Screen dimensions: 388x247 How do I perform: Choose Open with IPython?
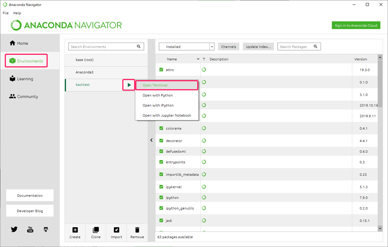tap(167, 105)
